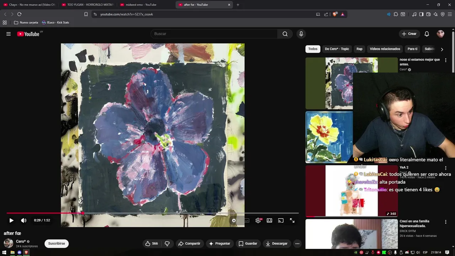The width and height of the screenshot is (455, 256).
Task: Open options menu for YeA 2 video
Action: [446, 168]
